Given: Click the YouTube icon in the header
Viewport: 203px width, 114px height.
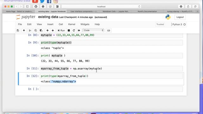Looking at the screenshot, I should click(35, 1).
